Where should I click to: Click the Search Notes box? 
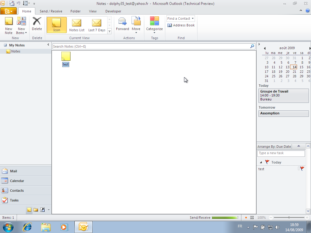tap(151, 46)
